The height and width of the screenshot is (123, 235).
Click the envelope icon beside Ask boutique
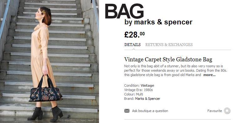coord(127,111)
